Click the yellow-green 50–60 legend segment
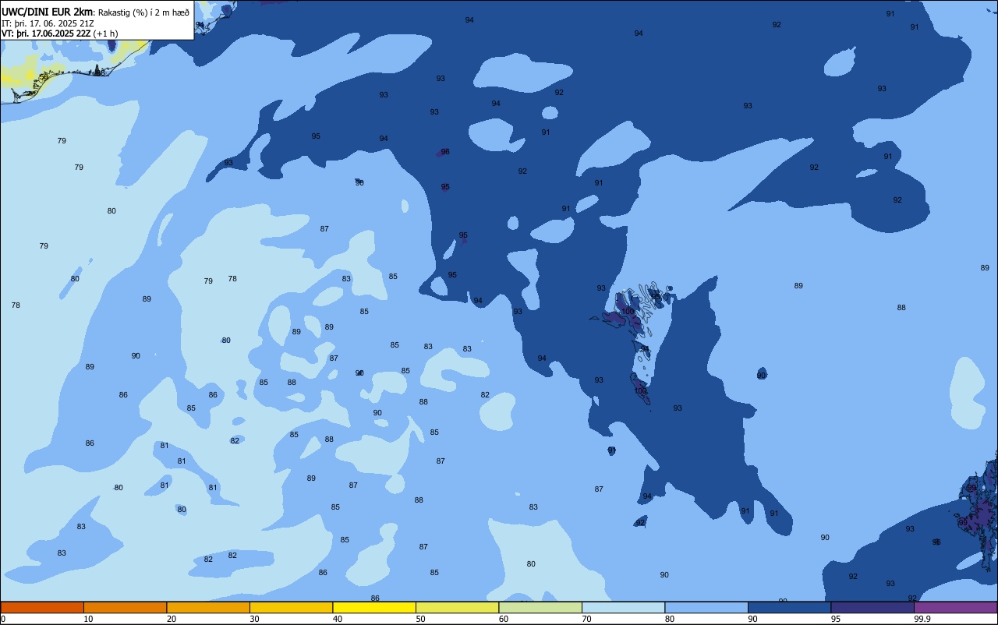The height and width of the screenshot is (625, 998). 457,607
